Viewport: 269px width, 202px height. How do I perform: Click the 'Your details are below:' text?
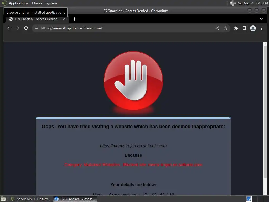pos(133,185)
